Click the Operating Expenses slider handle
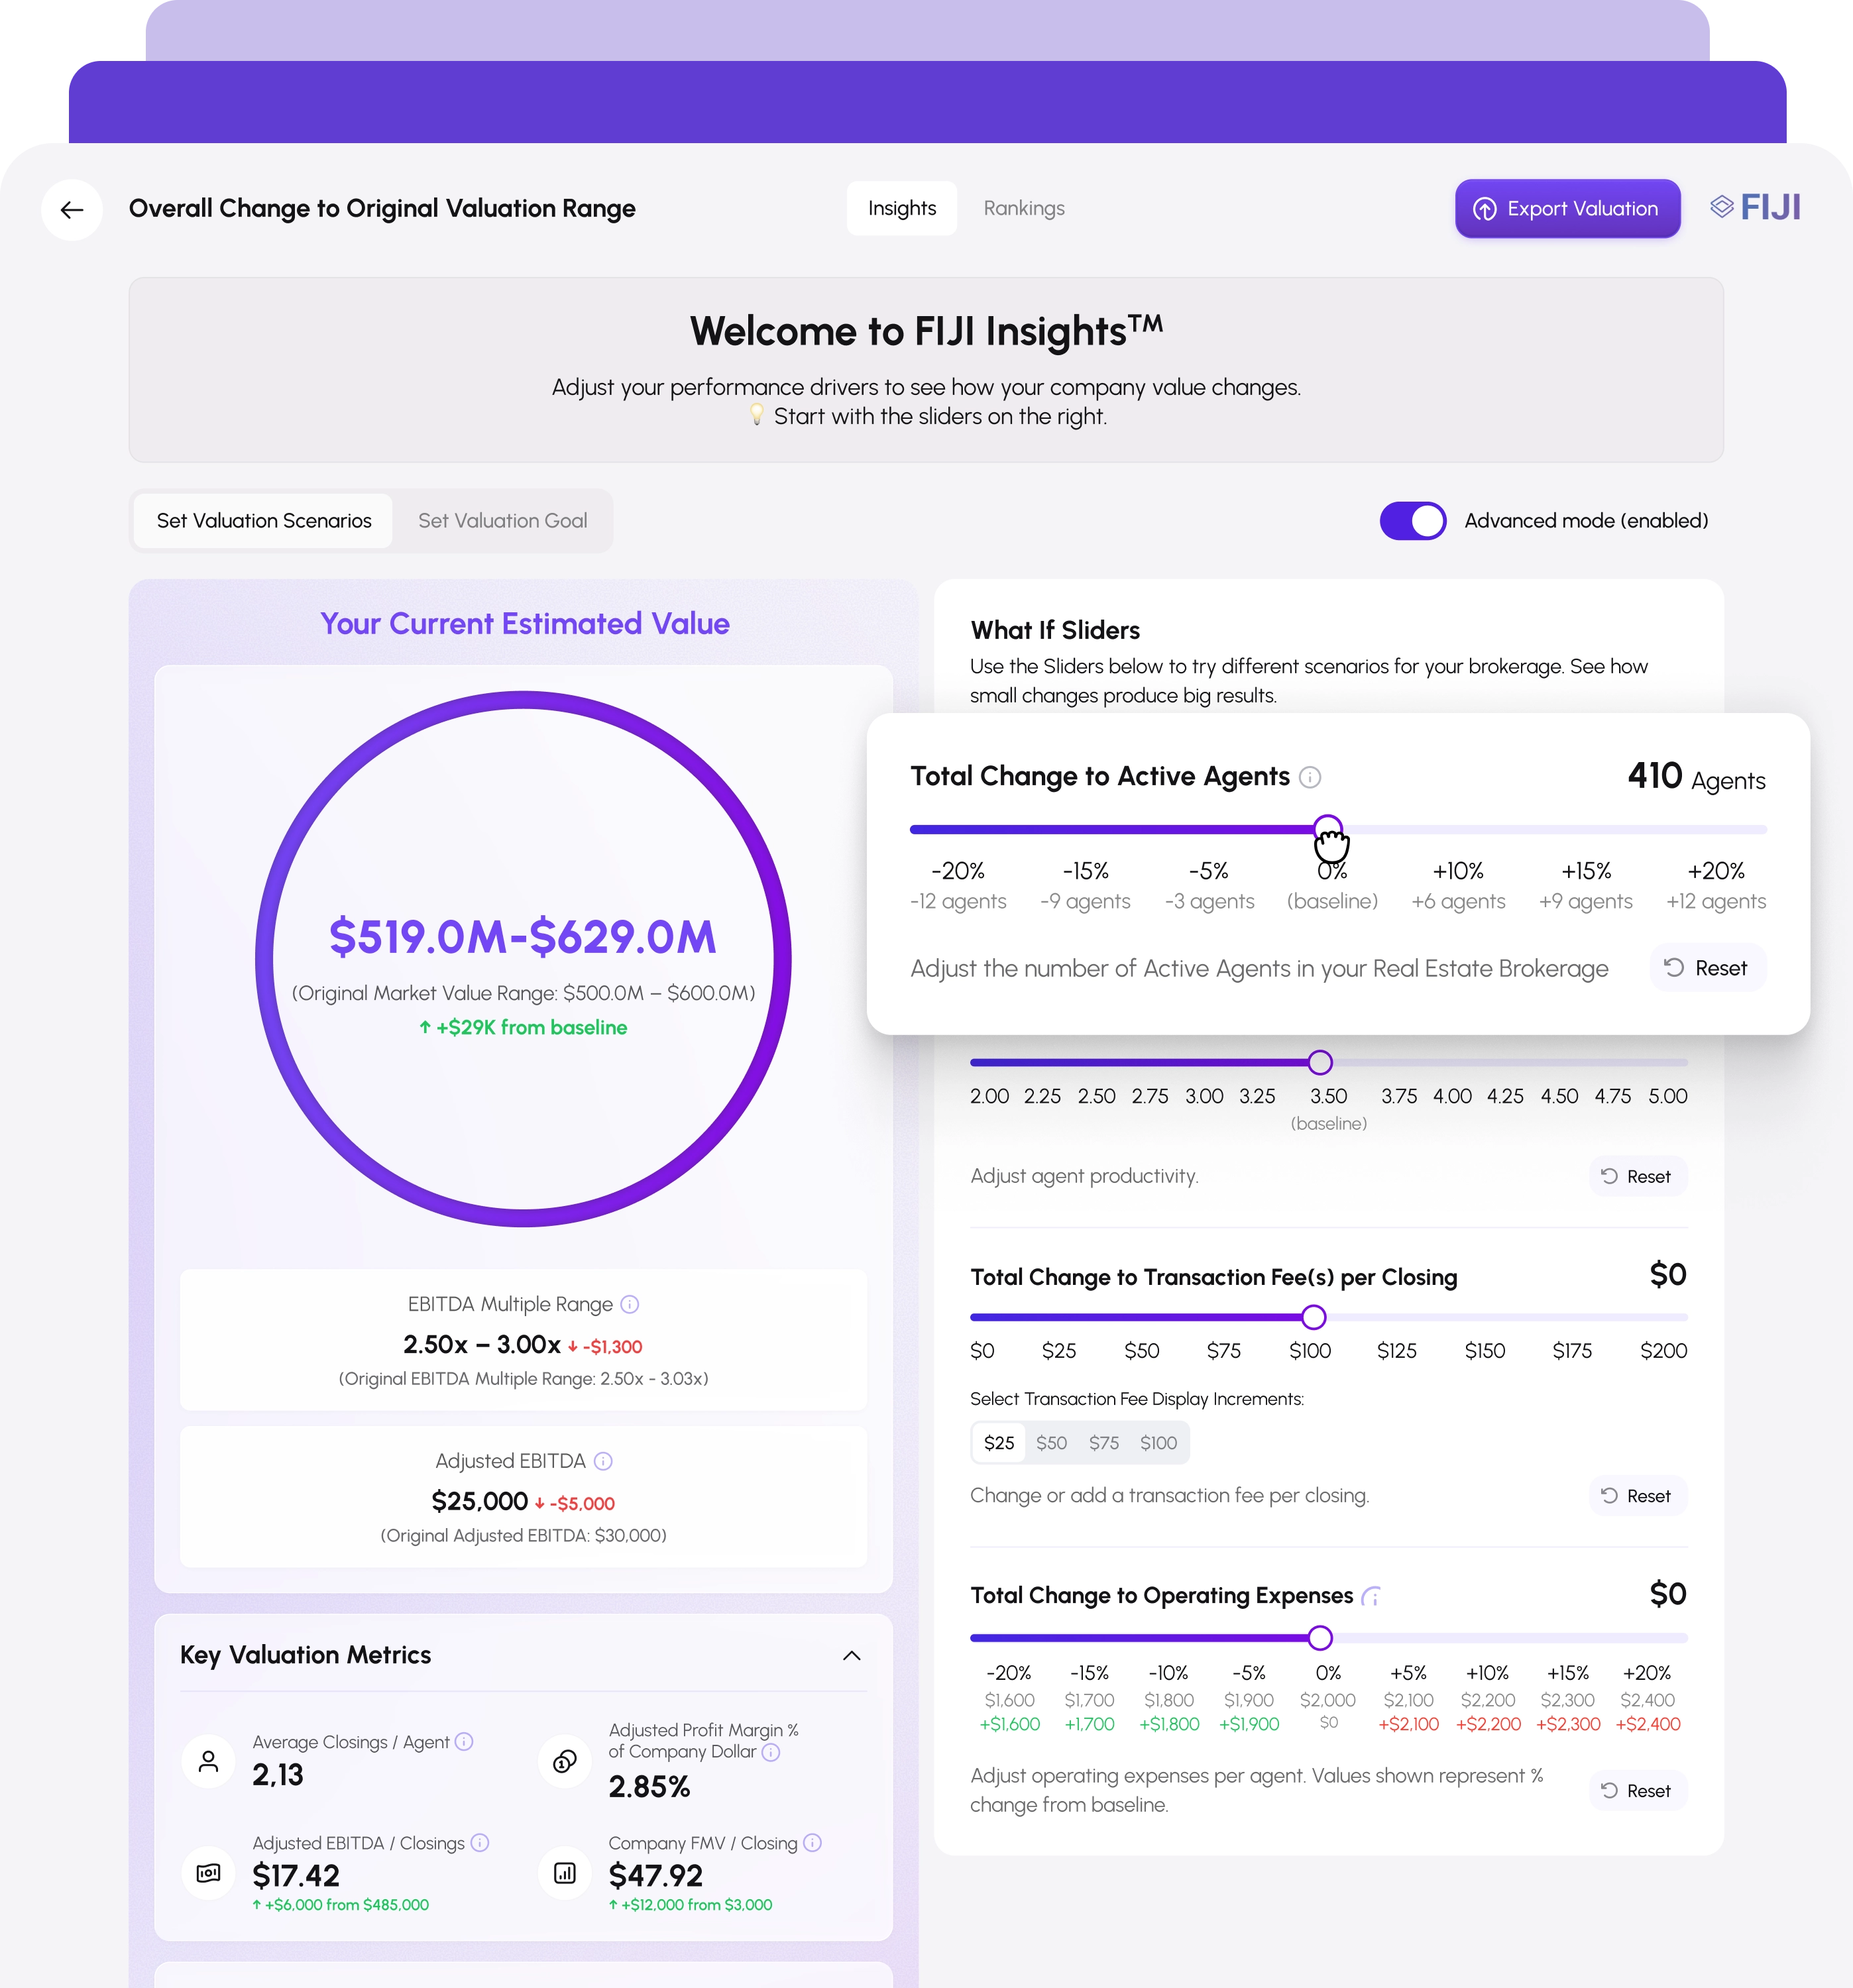Image resolution: width=1853 pixels, height=1988 pixels. click(1320, 1638)
